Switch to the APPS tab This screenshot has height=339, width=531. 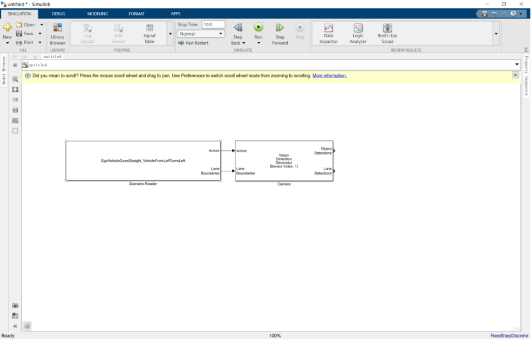pos(175,14)
